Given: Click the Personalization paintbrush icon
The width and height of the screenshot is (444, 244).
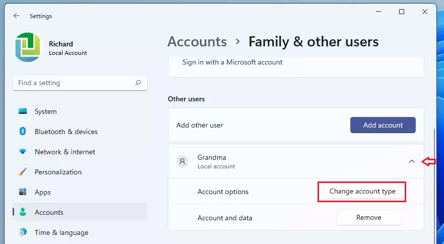Looking at the screenshot, I should (x=23, y=172).
